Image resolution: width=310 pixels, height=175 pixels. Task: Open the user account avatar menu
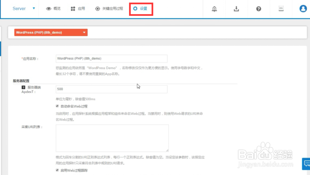pyautogui.click(x=303, y=9)
